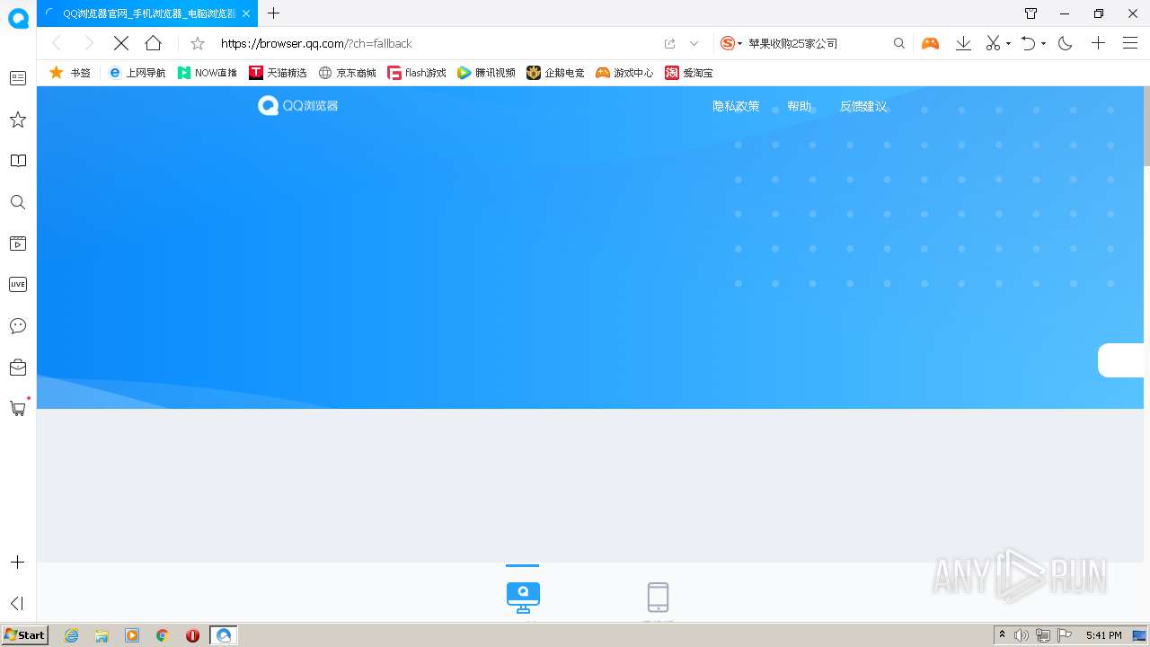Click the white floating side widget
Image resolution: width=1150 pixels, height=647 pixels.
pyautogui.click(x=1120, y=360)
